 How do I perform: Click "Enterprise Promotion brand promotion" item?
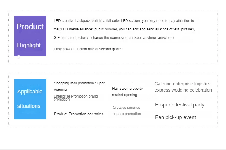(76, 98)
